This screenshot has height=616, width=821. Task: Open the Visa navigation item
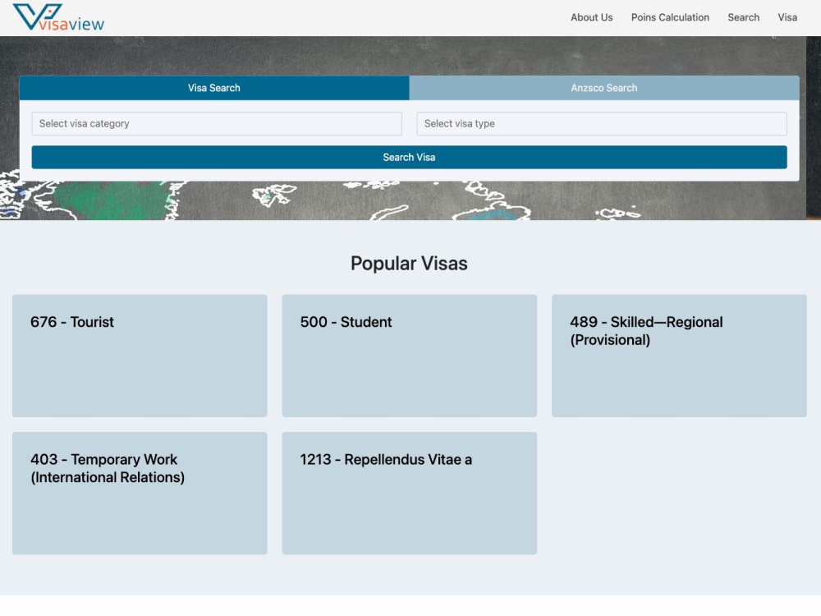click(787, 17)
